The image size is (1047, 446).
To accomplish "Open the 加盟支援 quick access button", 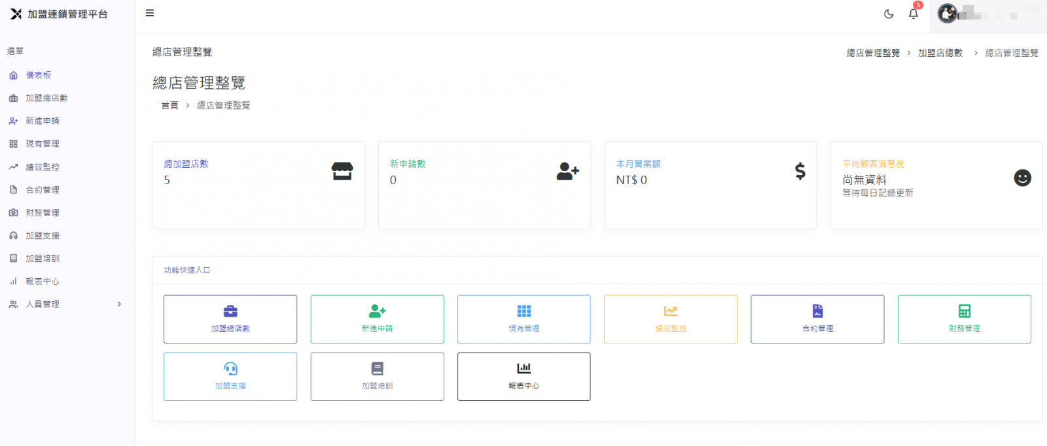I will [230, 377].
